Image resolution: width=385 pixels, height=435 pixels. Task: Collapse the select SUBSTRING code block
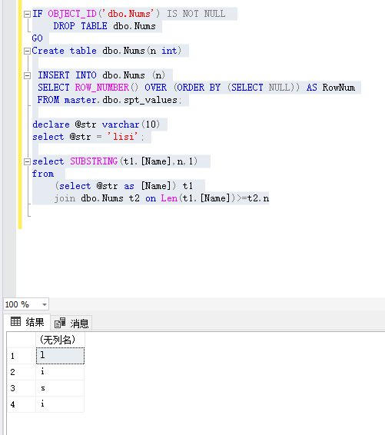pos(27,161)
